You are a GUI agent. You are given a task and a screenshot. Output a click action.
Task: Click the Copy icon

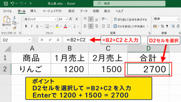coord(14,23)
